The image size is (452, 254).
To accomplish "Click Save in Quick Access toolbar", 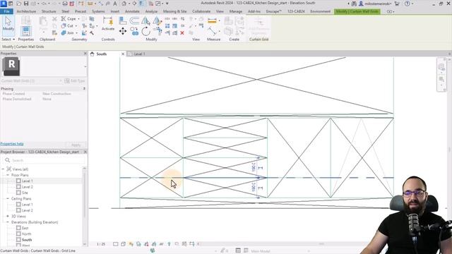I will (26, 4).
